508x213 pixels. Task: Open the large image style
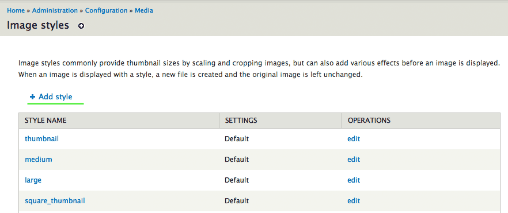point(33,180)
